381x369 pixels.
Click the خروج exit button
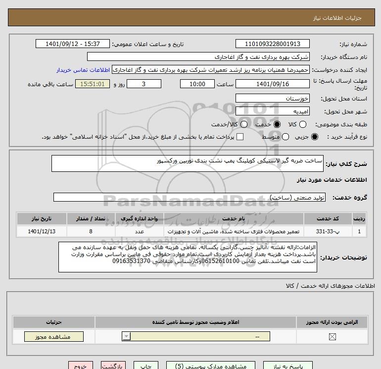[81, 366]
